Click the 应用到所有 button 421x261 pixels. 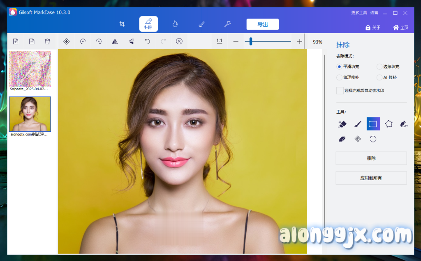(x=371, y=178)
